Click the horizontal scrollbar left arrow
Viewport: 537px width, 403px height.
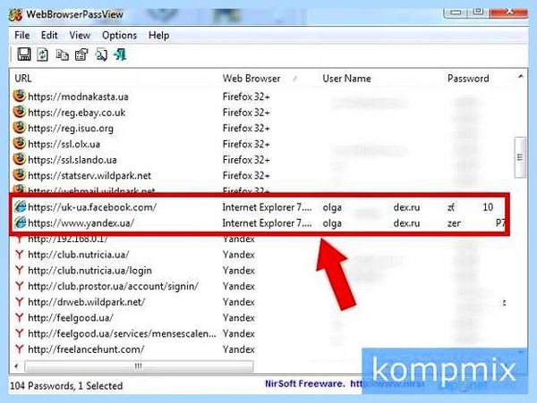click(x=16, y=366)
